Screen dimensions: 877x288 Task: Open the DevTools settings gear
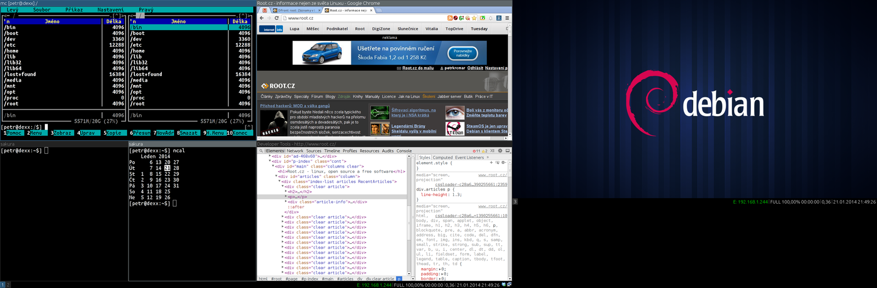click(x=500, y=151)
